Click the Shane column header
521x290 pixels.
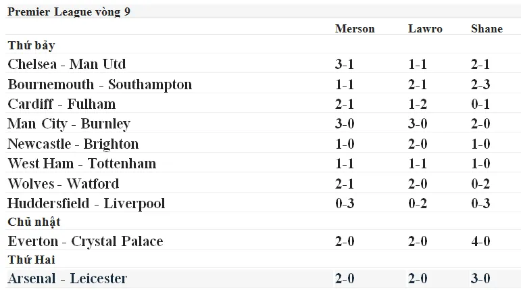[x=487, y=29]
